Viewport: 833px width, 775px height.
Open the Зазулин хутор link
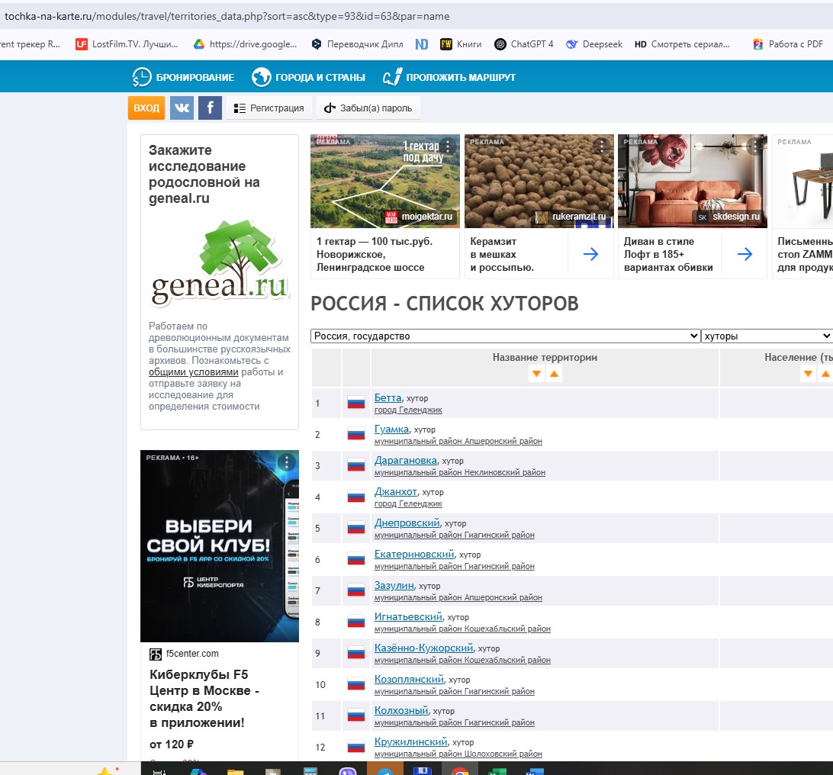click(394, 586)
